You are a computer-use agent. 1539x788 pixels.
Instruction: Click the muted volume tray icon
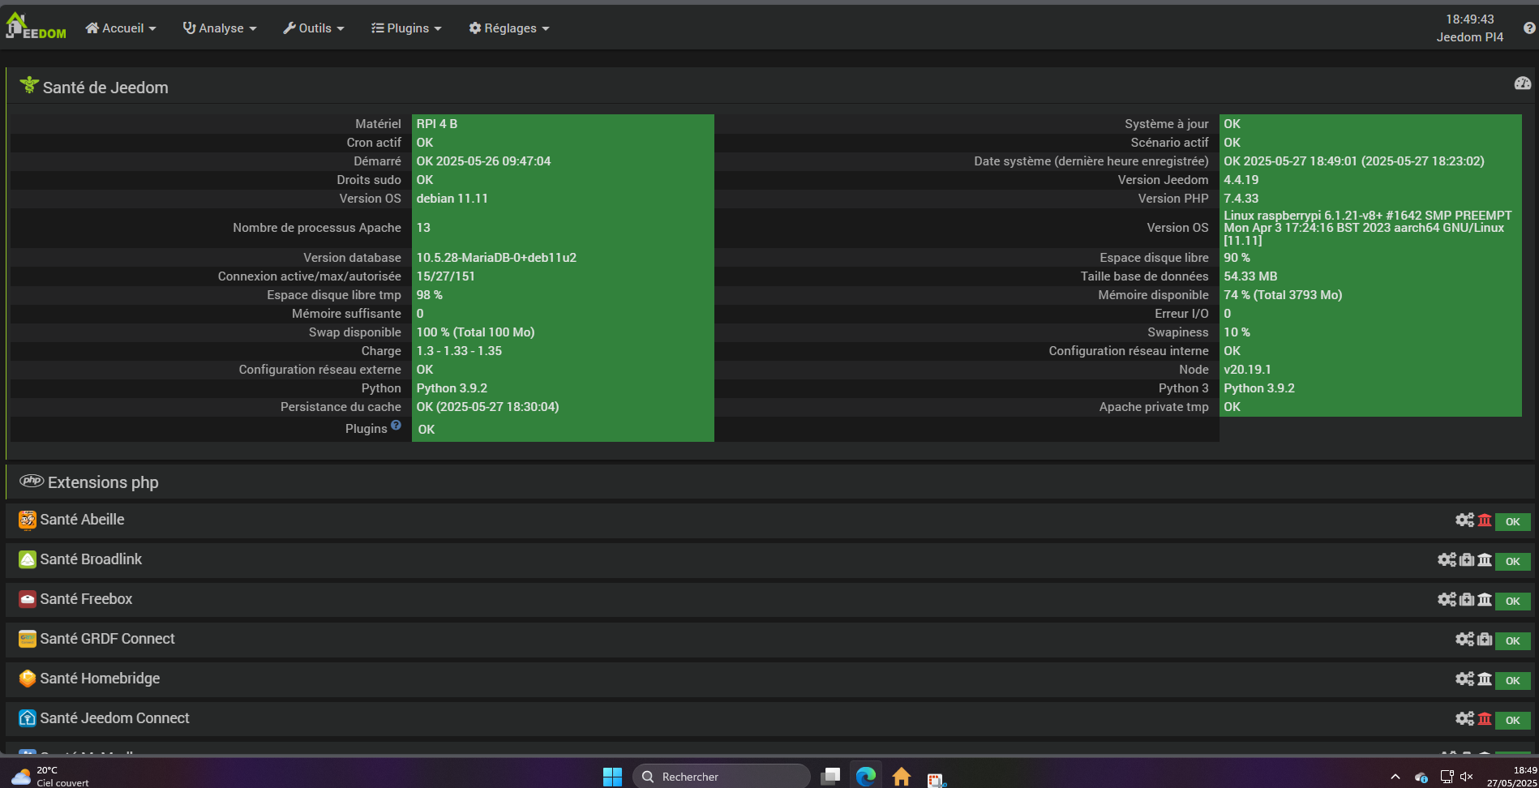click(x=1466, y=777)
